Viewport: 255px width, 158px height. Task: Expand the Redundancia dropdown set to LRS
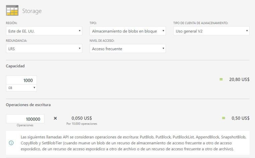[x=44, y=49]
